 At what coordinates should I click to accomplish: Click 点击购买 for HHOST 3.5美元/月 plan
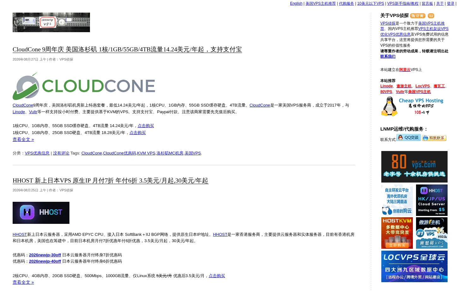coord(217,276)
